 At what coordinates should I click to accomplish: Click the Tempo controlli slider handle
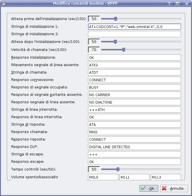[117, 169]
